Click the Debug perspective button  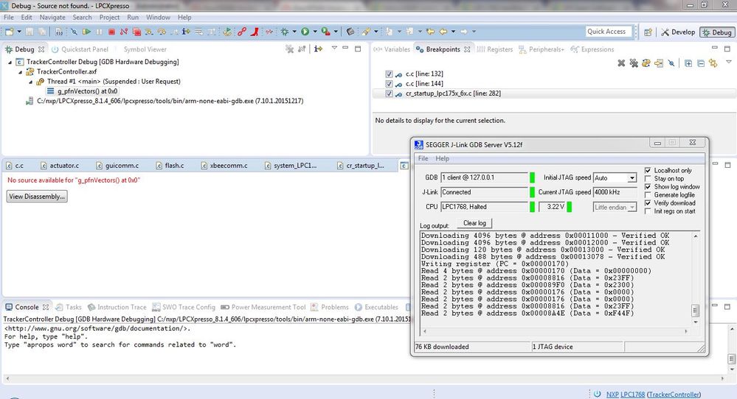(717, 32)
